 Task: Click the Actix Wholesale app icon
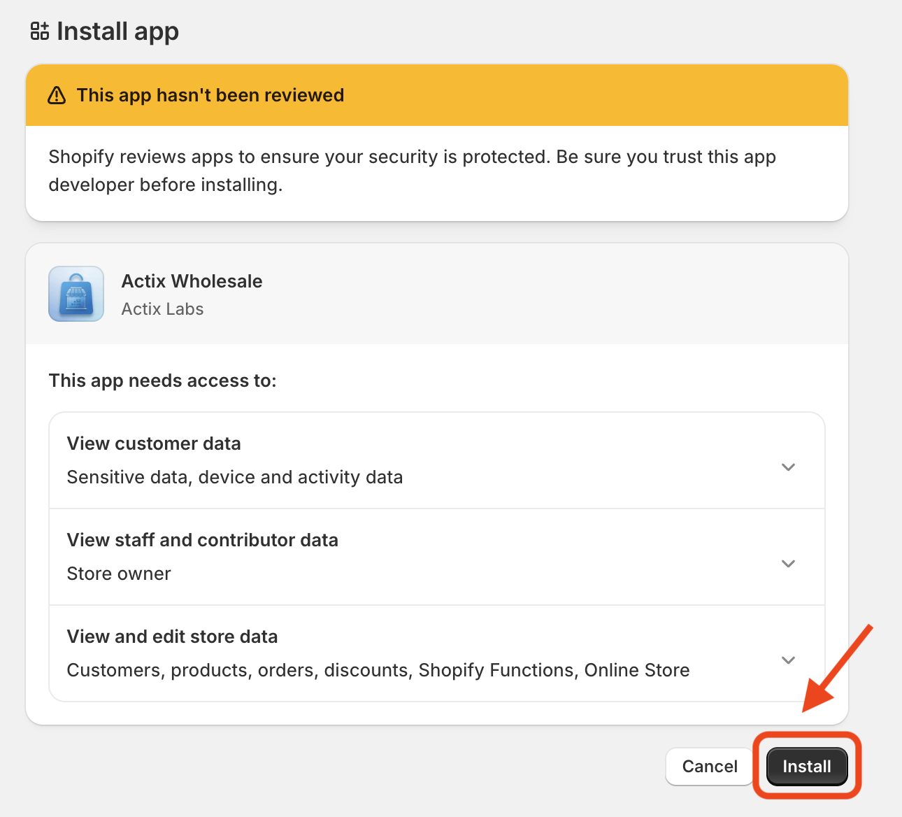pyautogui.click(x=76, y=294)
